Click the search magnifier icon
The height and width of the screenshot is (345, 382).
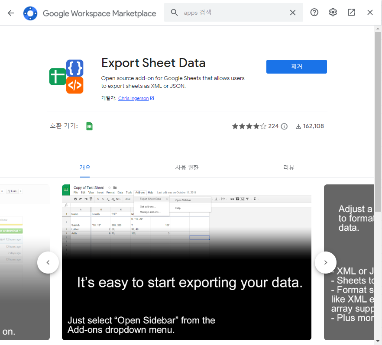[x=174, y=13]
